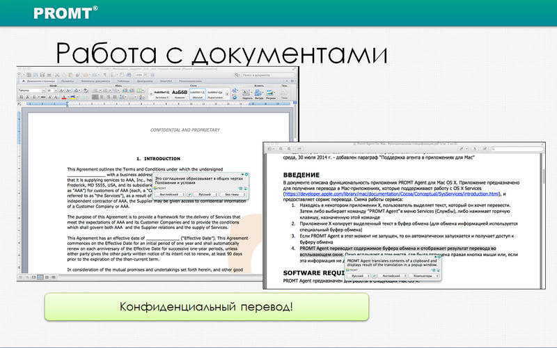
Task: Toggle paragraph marks pilcrow in Word toolbar
Action: tap(104, 75)
